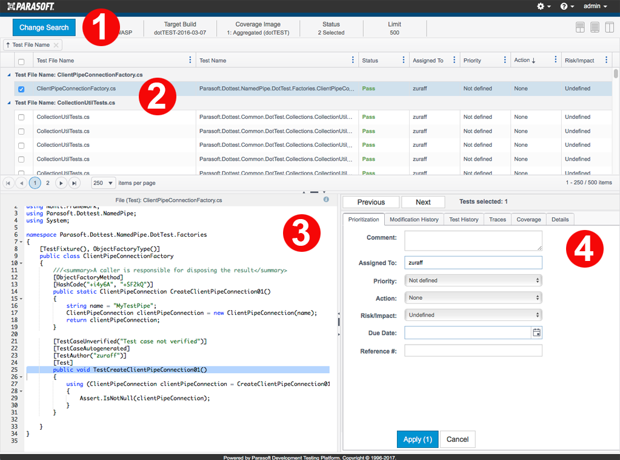Screen dimensions: 620x460
Task: Open Test Name column options menu
Action: tap(353, 60)
